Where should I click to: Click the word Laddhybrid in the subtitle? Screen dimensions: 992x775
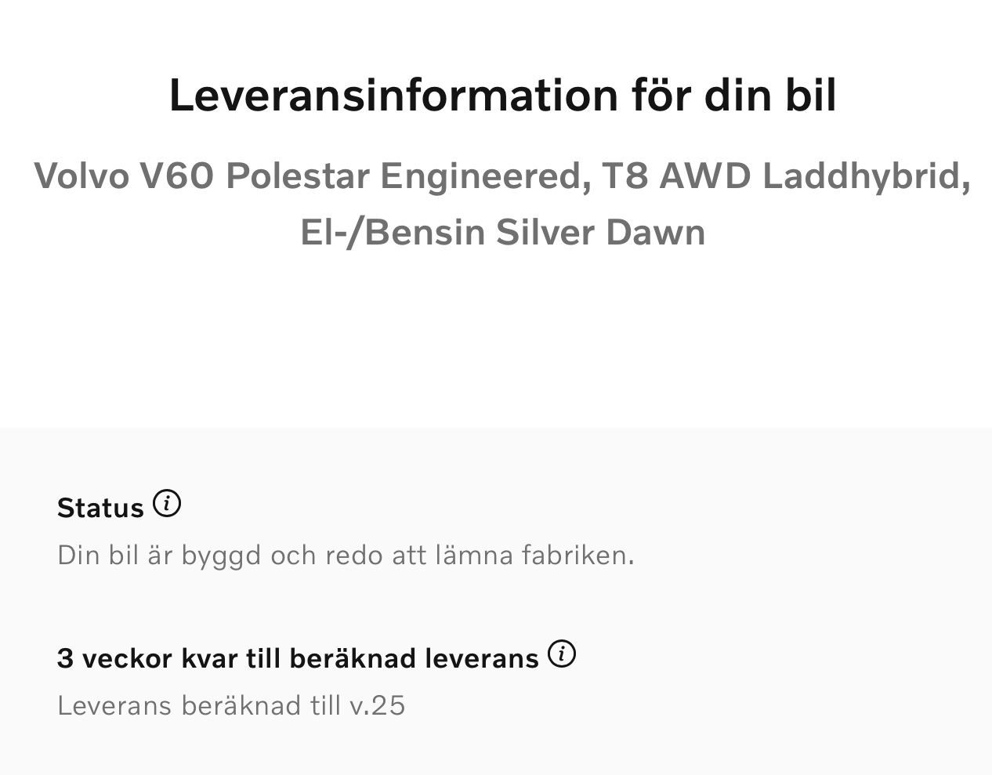(867, 176)
